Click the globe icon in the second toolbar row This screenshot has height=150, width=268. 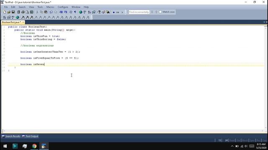coord(18,17)
